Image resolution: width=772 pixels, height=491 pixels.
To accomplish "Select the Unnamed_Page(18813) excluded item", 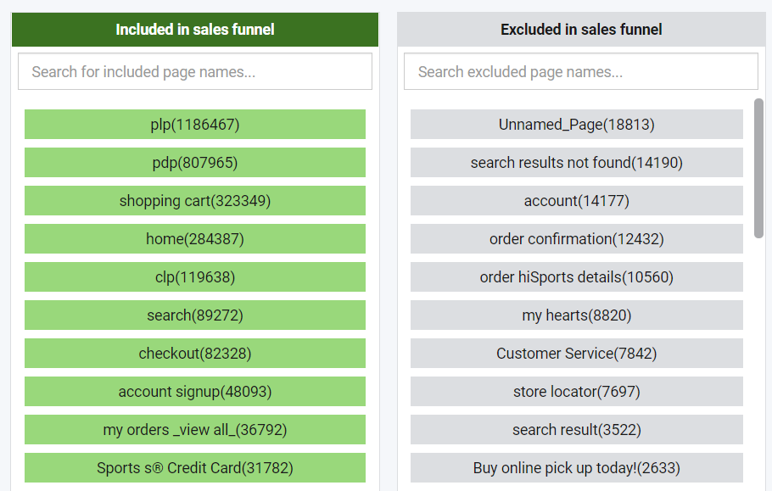I will pos(577,125).
